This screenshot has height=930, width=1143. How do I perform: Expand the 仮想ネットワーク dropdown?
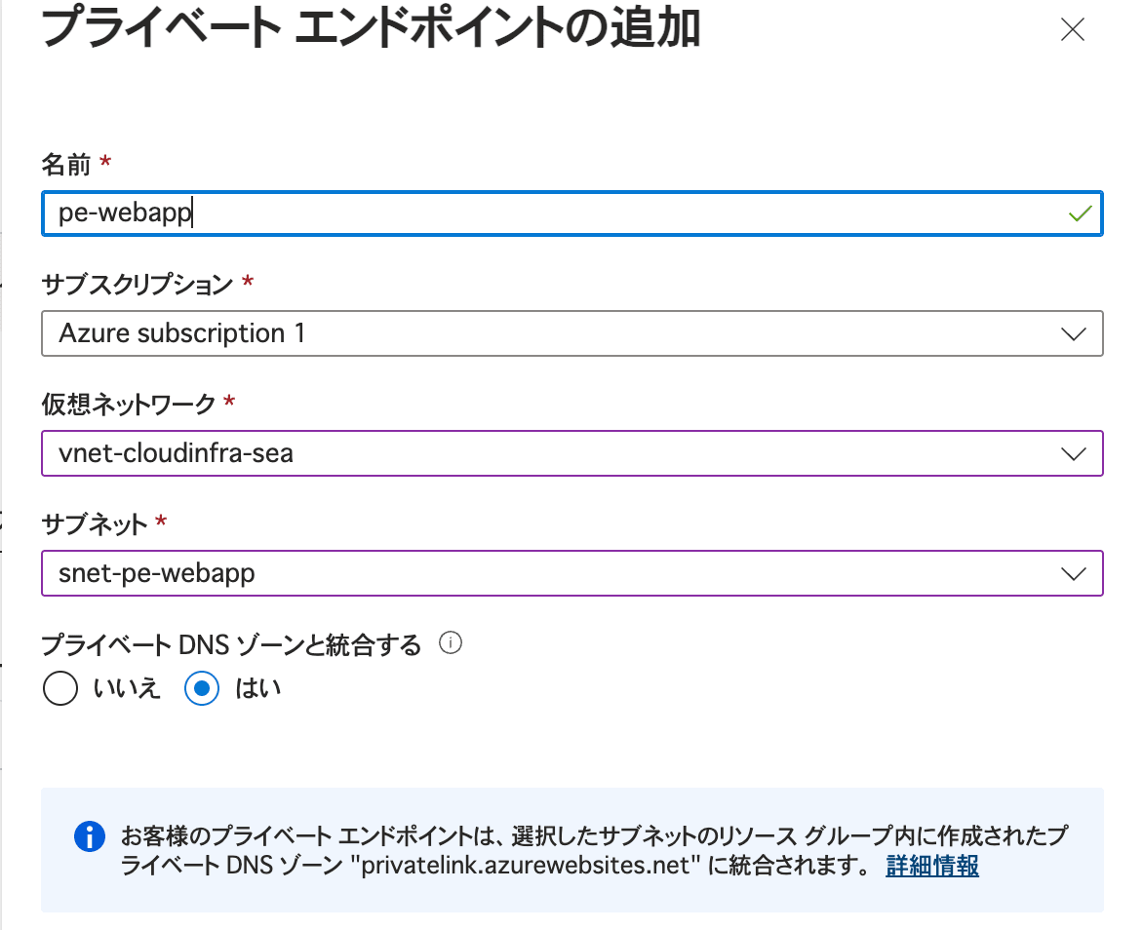[1073, 453]
